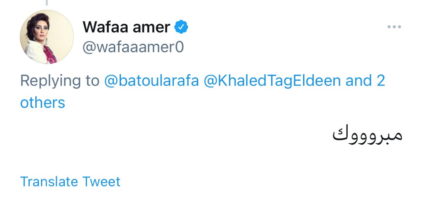423x197 pixels.
Task: Click the word "Tweet" in Translate link
Action: [101, 181]
